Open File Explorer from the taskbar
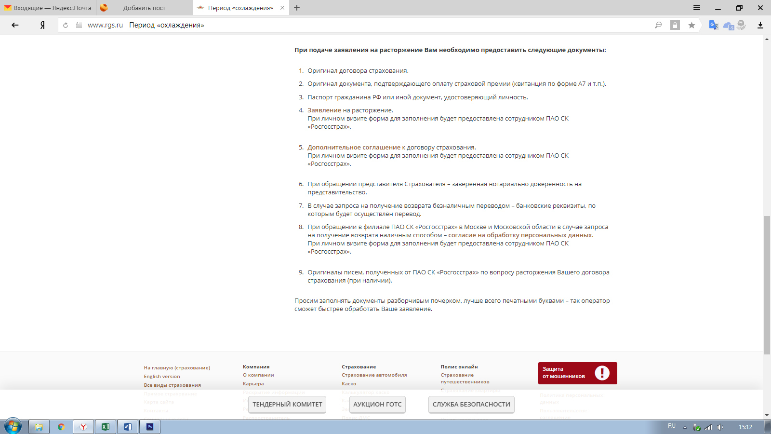771x434 pixels. click(39, 427)
